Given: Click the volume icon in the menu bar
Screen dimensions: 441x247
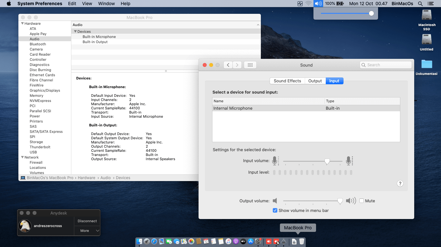Looking at the screenshot, I should [318, 4].
